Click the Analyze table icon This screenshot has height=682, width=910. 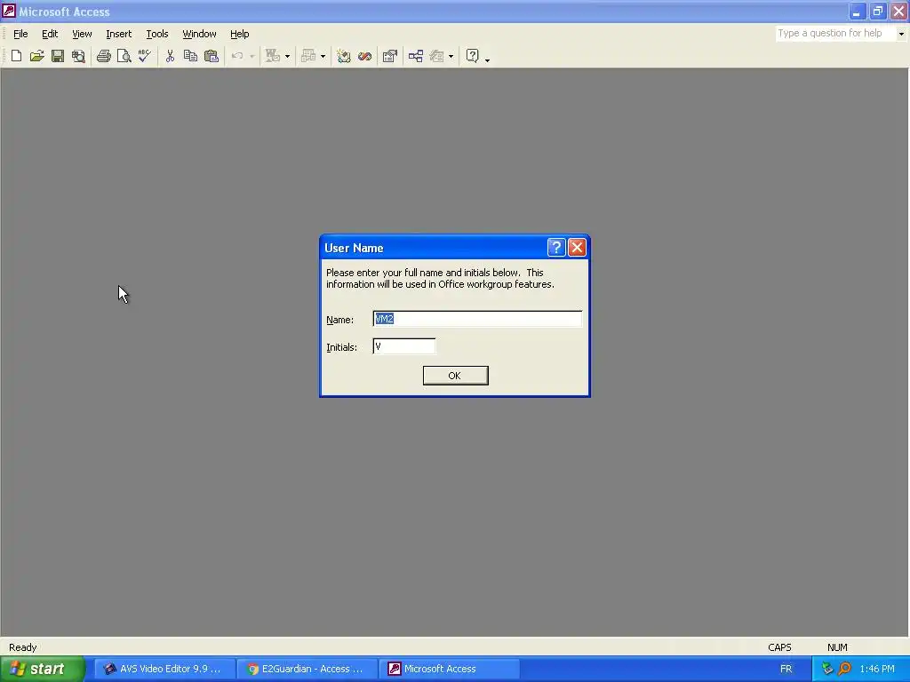tap(308, 56)
